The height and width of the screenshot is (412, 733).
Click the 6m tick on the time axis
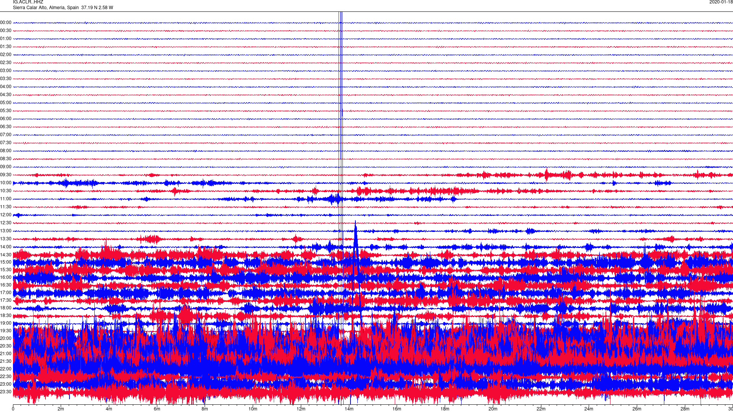pyautogui.click(x=157, y=409)
